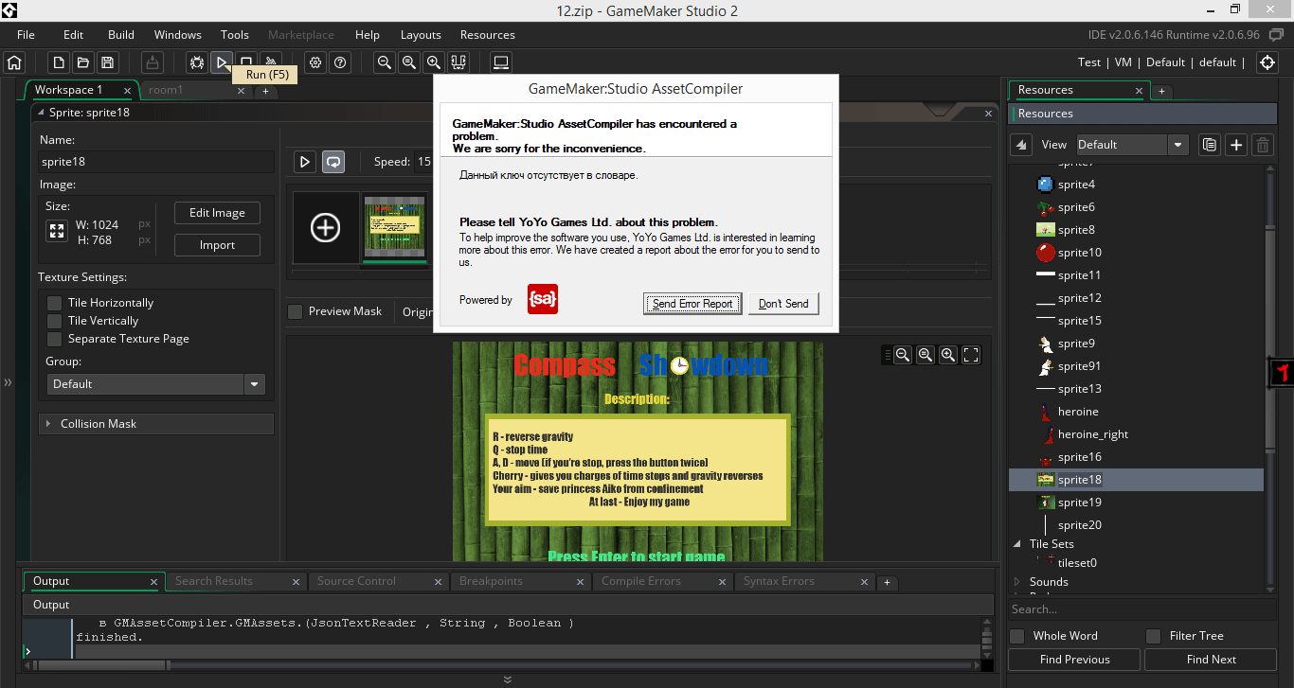This screenshot has width=1294, height=688.
Task: Expand the Sounds folder in Resources
Action: pyautogui.click(x=1018, y=582)
